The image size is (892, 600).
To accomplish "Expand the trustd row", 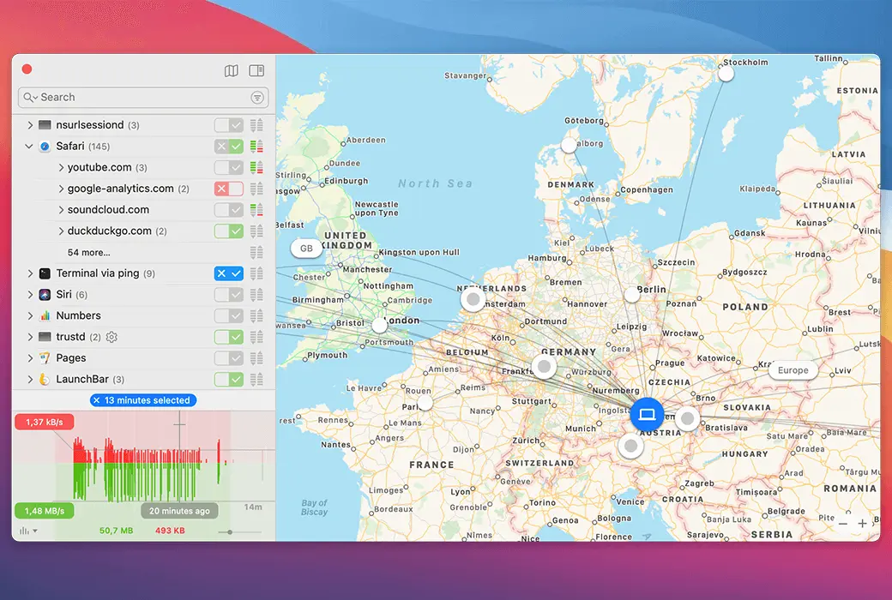I will click(x=29, y=337).
